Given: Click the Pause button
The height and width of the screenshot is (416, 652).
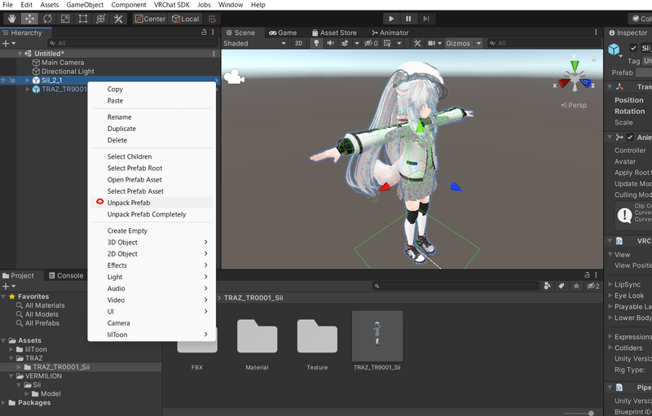Looking at the screenshot, I should (x=408, y=19).
